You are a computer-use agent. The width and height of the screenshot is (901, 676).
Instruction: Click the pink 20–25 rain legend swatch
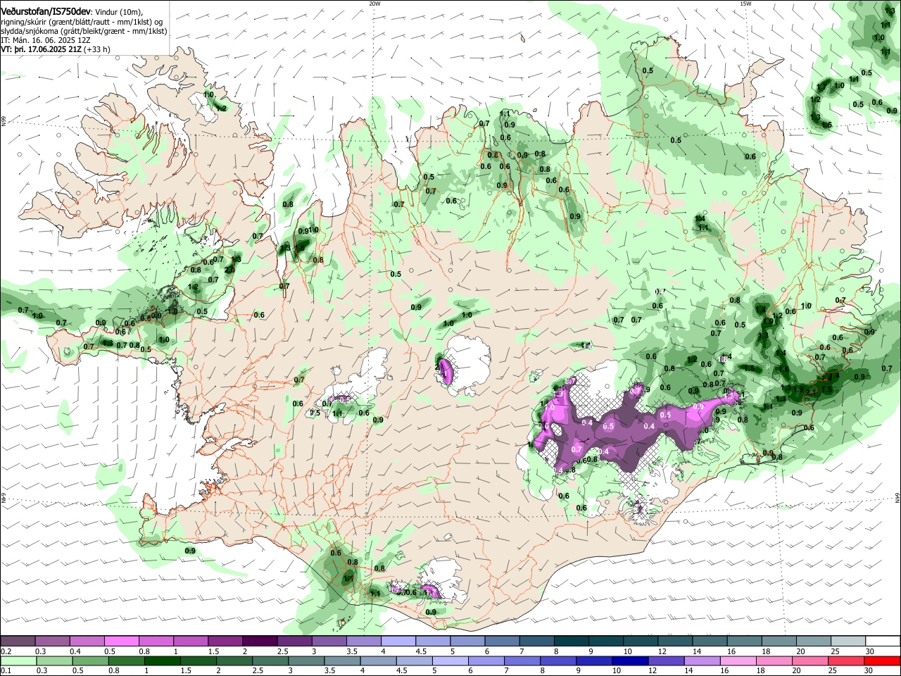811,661
